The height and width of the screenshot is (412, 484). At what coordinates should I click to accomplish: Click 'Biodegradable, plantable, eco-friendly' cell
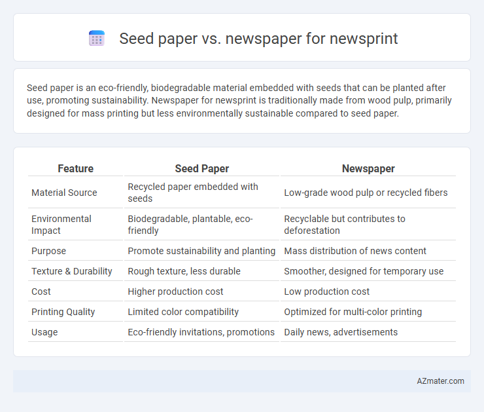point(201,225)
